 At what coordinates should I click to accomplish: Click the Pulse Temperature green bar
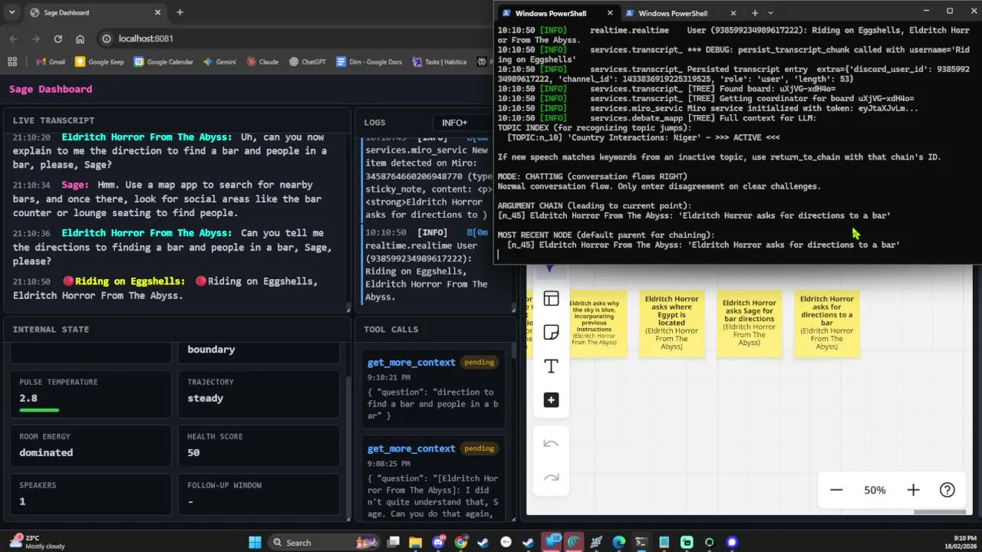[39, 410]
